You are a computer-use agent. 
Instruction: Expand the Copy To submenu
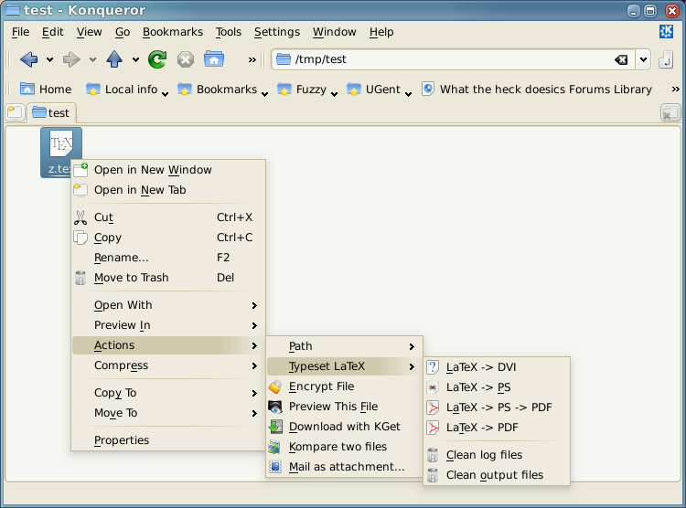click(168, 393)
